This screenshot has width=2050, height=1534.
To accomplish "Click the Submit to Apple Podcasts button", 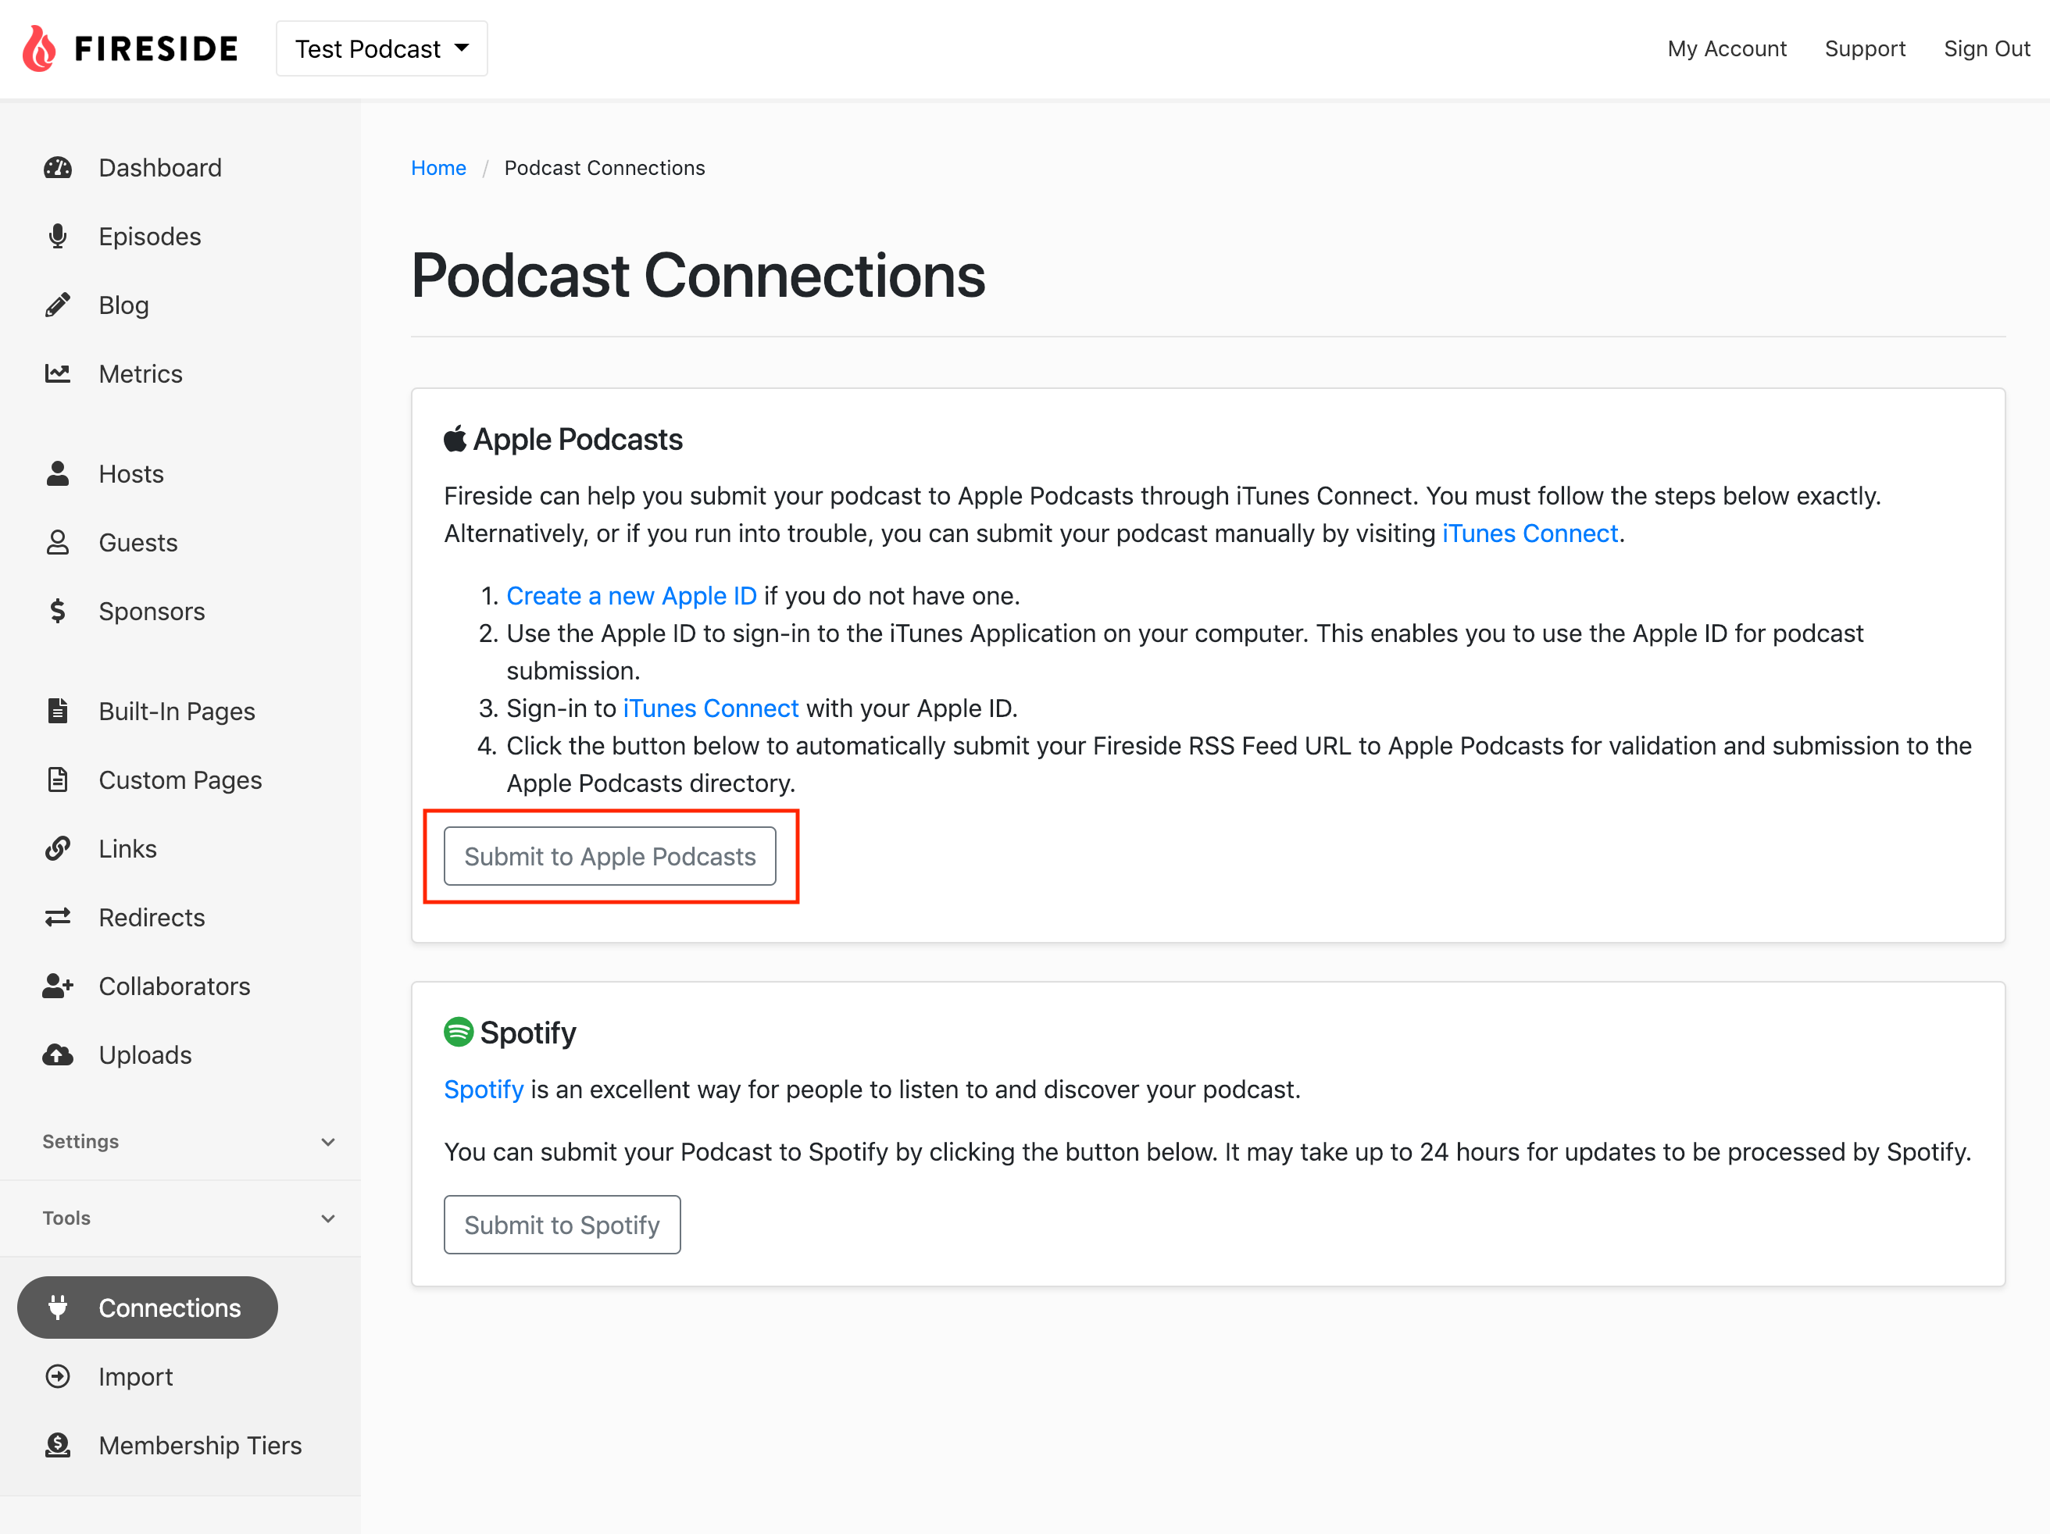I will 610,856.
